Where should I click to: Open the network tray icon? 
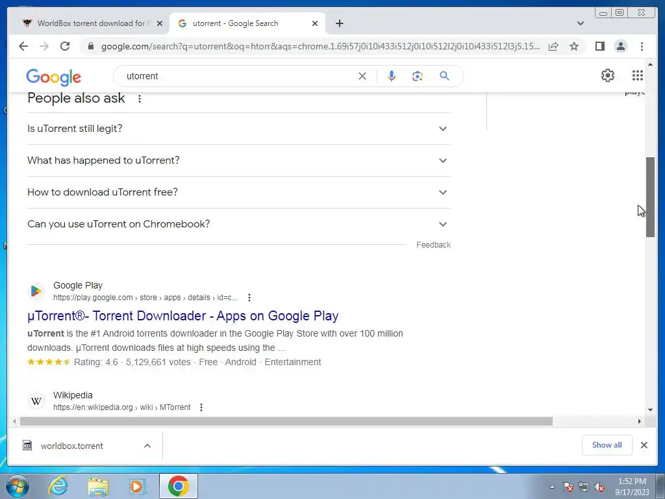584,487
